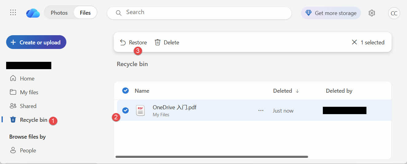
Task: Click Create or upload button
Action: pos(36,42)
